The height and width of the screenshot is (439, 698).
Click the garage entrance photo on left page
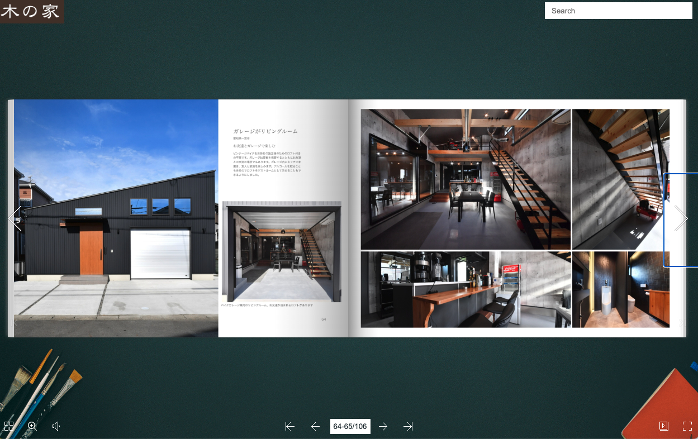pos(281,252)
